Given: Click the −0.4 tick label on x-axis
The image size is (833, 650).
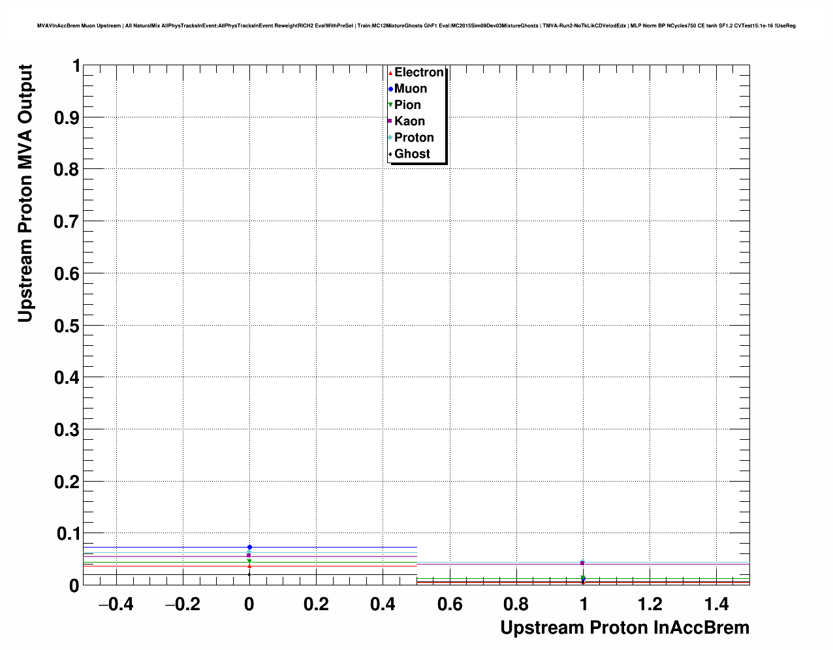Looking at the screenshot, I should pos(116,604).
